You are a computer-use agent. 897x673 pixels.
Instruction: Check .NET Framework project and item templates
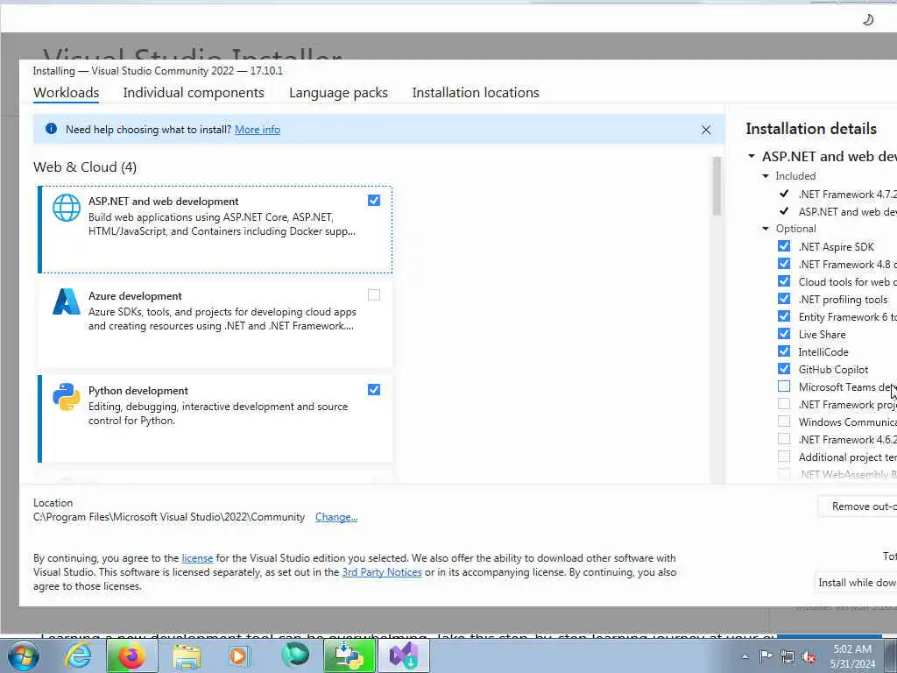point(784,404)
